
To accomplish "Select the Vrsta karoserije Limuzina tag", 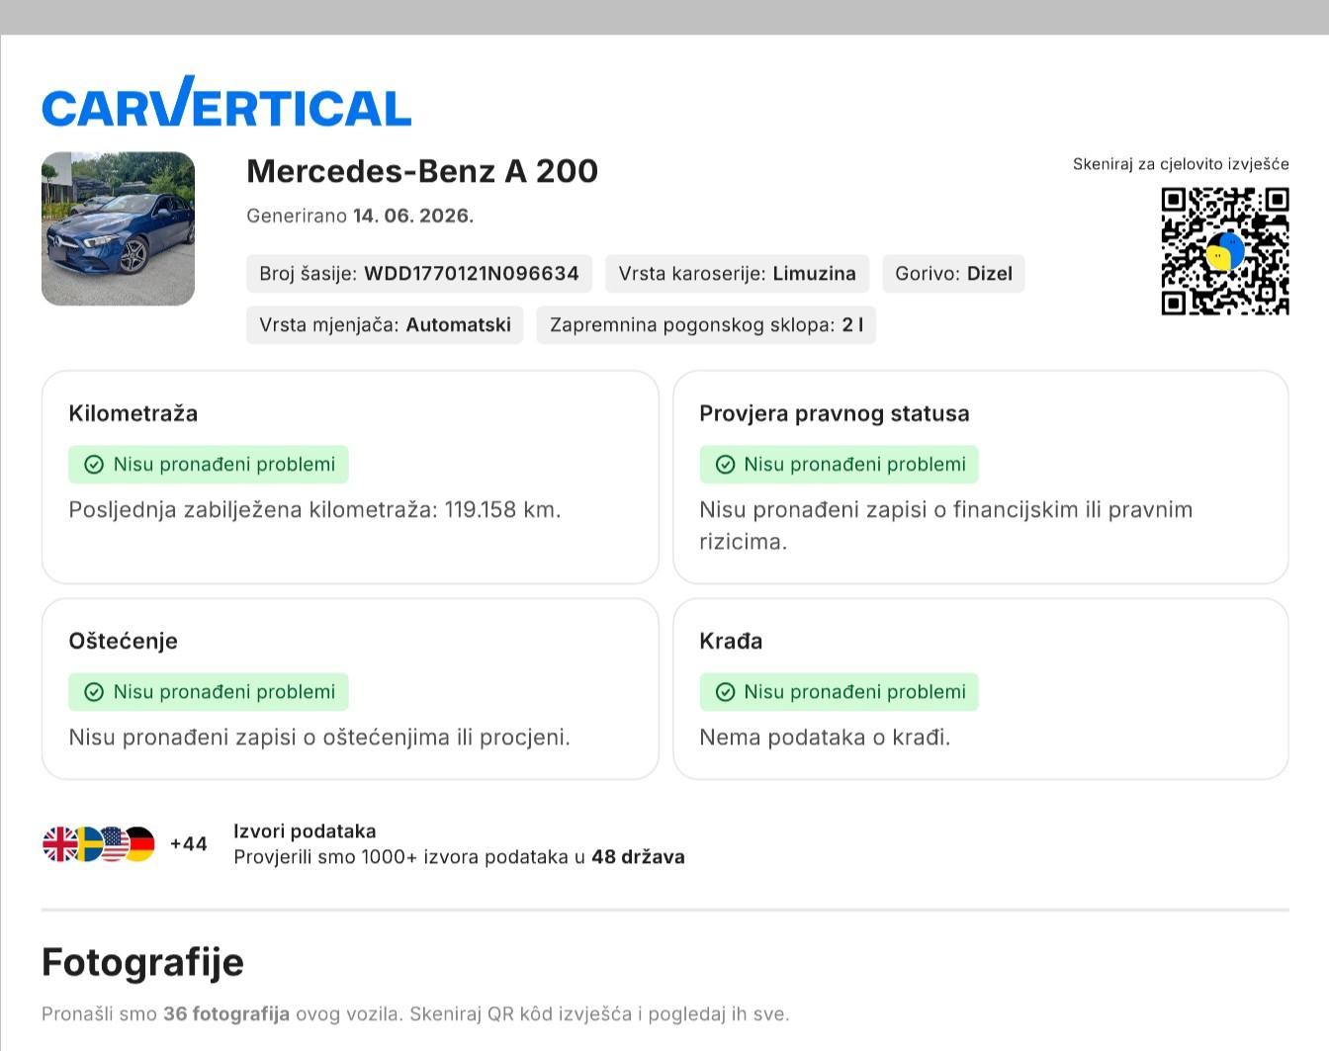I will tap(737, 274).
